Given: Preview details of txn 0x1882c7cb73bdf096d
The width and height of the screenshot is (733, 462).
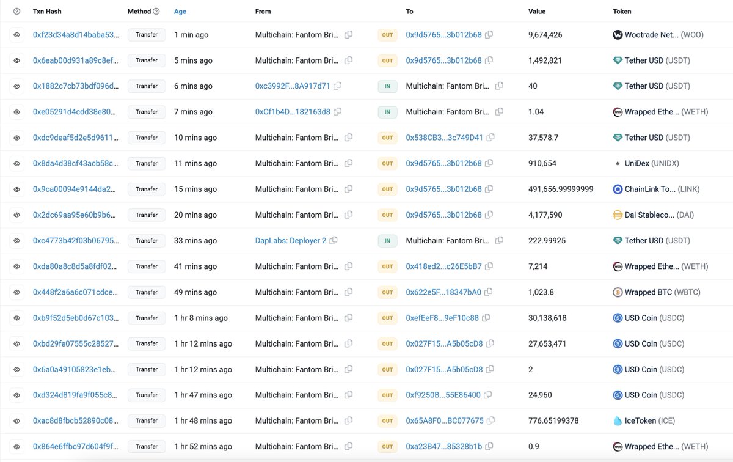Looking at the screenshot, I should coord(17,86).
